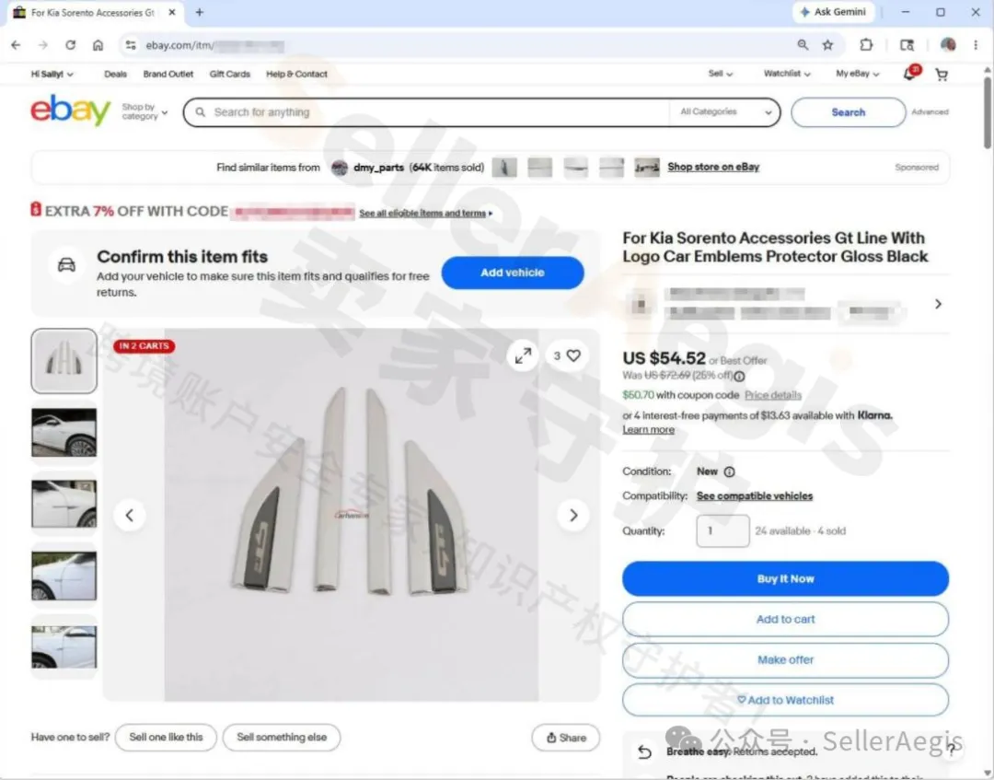Image resolution: width=994 pixels, height=780 pixels.
Task: Click the eBay logo
Action: (x=70, y=111)
